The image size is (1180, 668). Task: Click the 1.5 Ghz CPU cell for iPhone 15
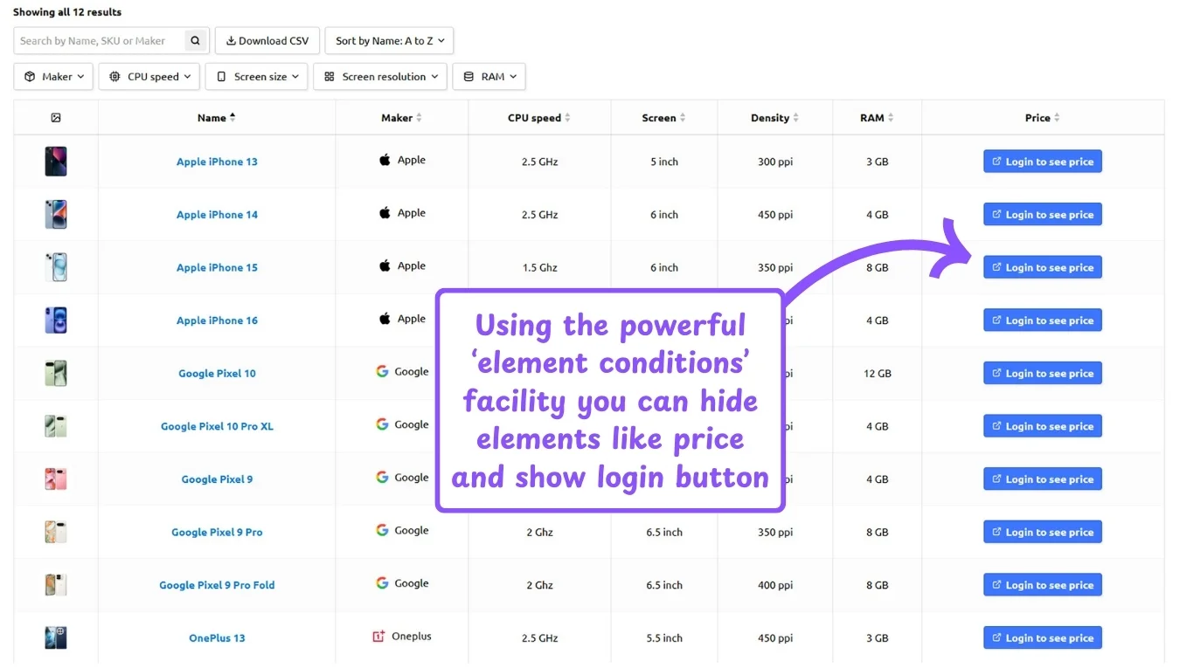[540, 267]
